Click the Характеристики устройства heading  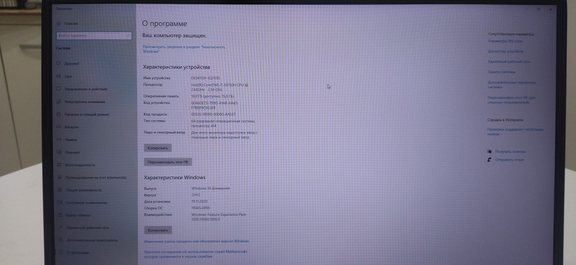(x=177, y=67)
